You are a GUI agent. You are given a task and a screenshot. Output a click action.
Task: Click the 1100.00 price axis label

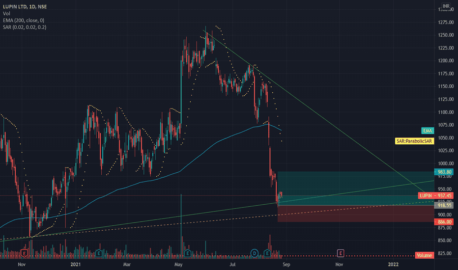point(446,112)
